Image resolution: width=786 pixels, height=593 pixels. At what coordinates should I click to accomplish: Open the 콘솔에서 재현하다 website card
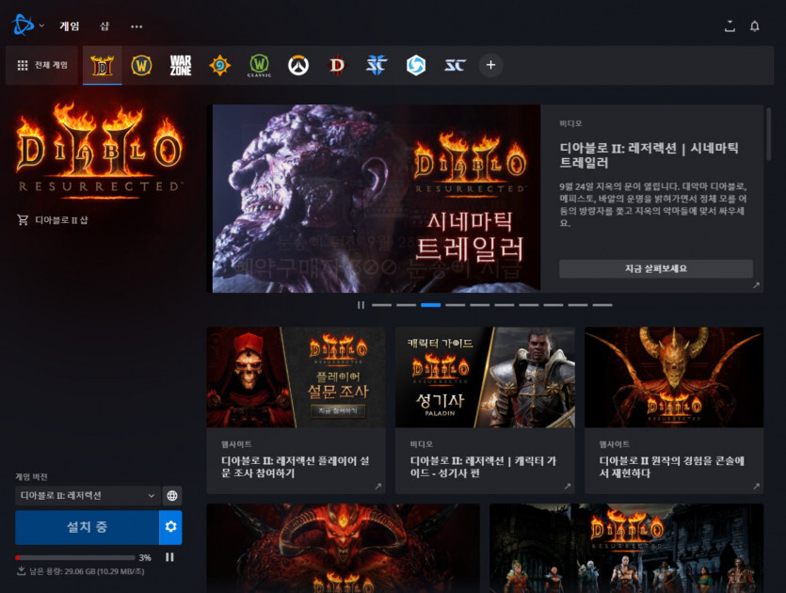tap(674, 410)
